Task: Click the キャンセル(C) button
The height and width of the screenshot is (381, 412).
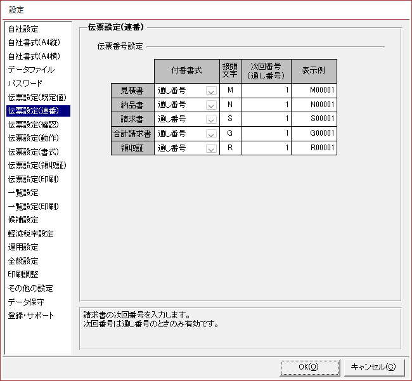Action: [x=373, y=366]
